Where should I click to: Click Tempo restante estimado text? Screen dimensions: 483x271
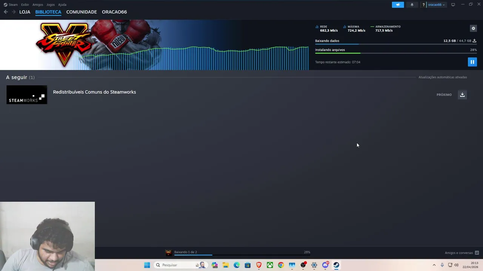(338, 62)
